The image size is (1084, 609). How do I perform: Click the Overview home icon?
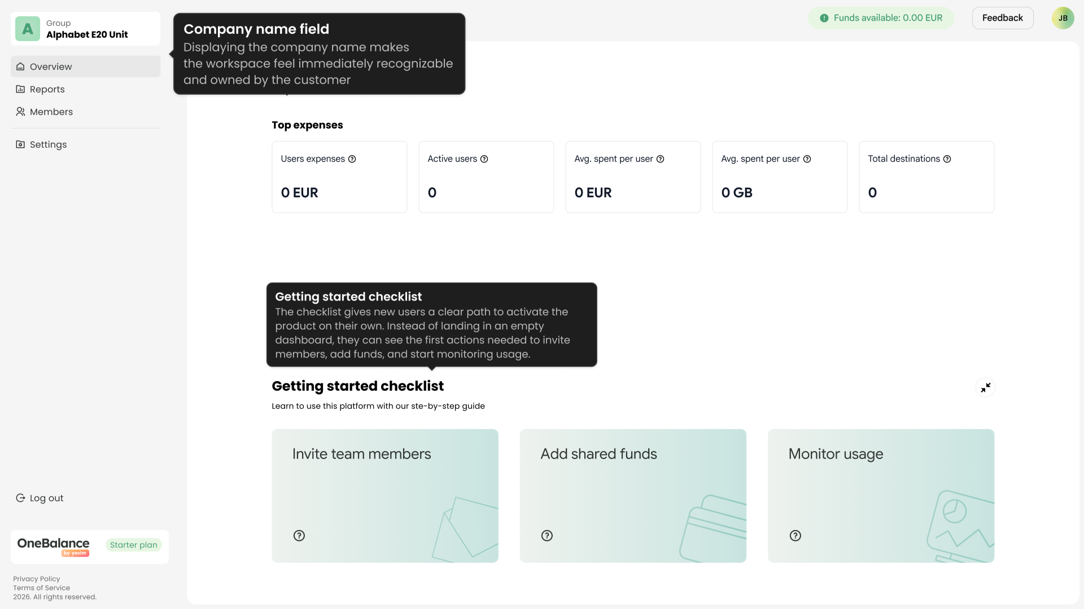(x=20, y=67)
